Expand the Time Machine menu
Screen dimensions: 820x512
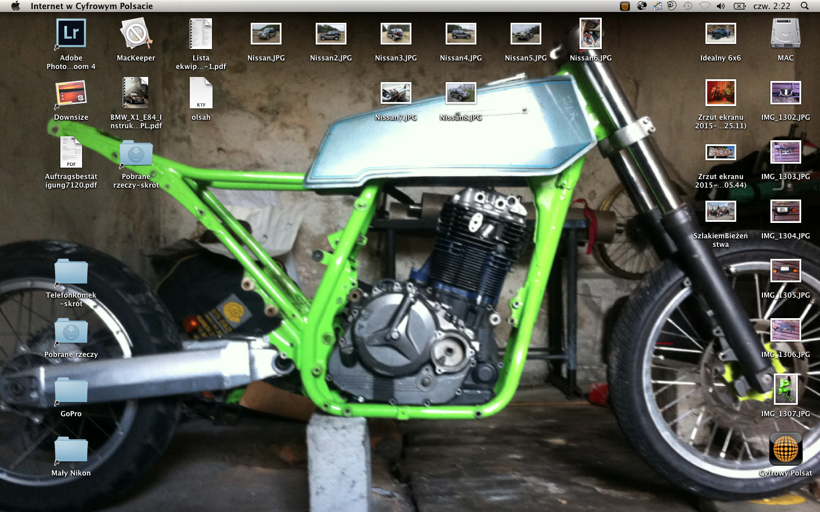pyautogui.click(x=688, y=6)
